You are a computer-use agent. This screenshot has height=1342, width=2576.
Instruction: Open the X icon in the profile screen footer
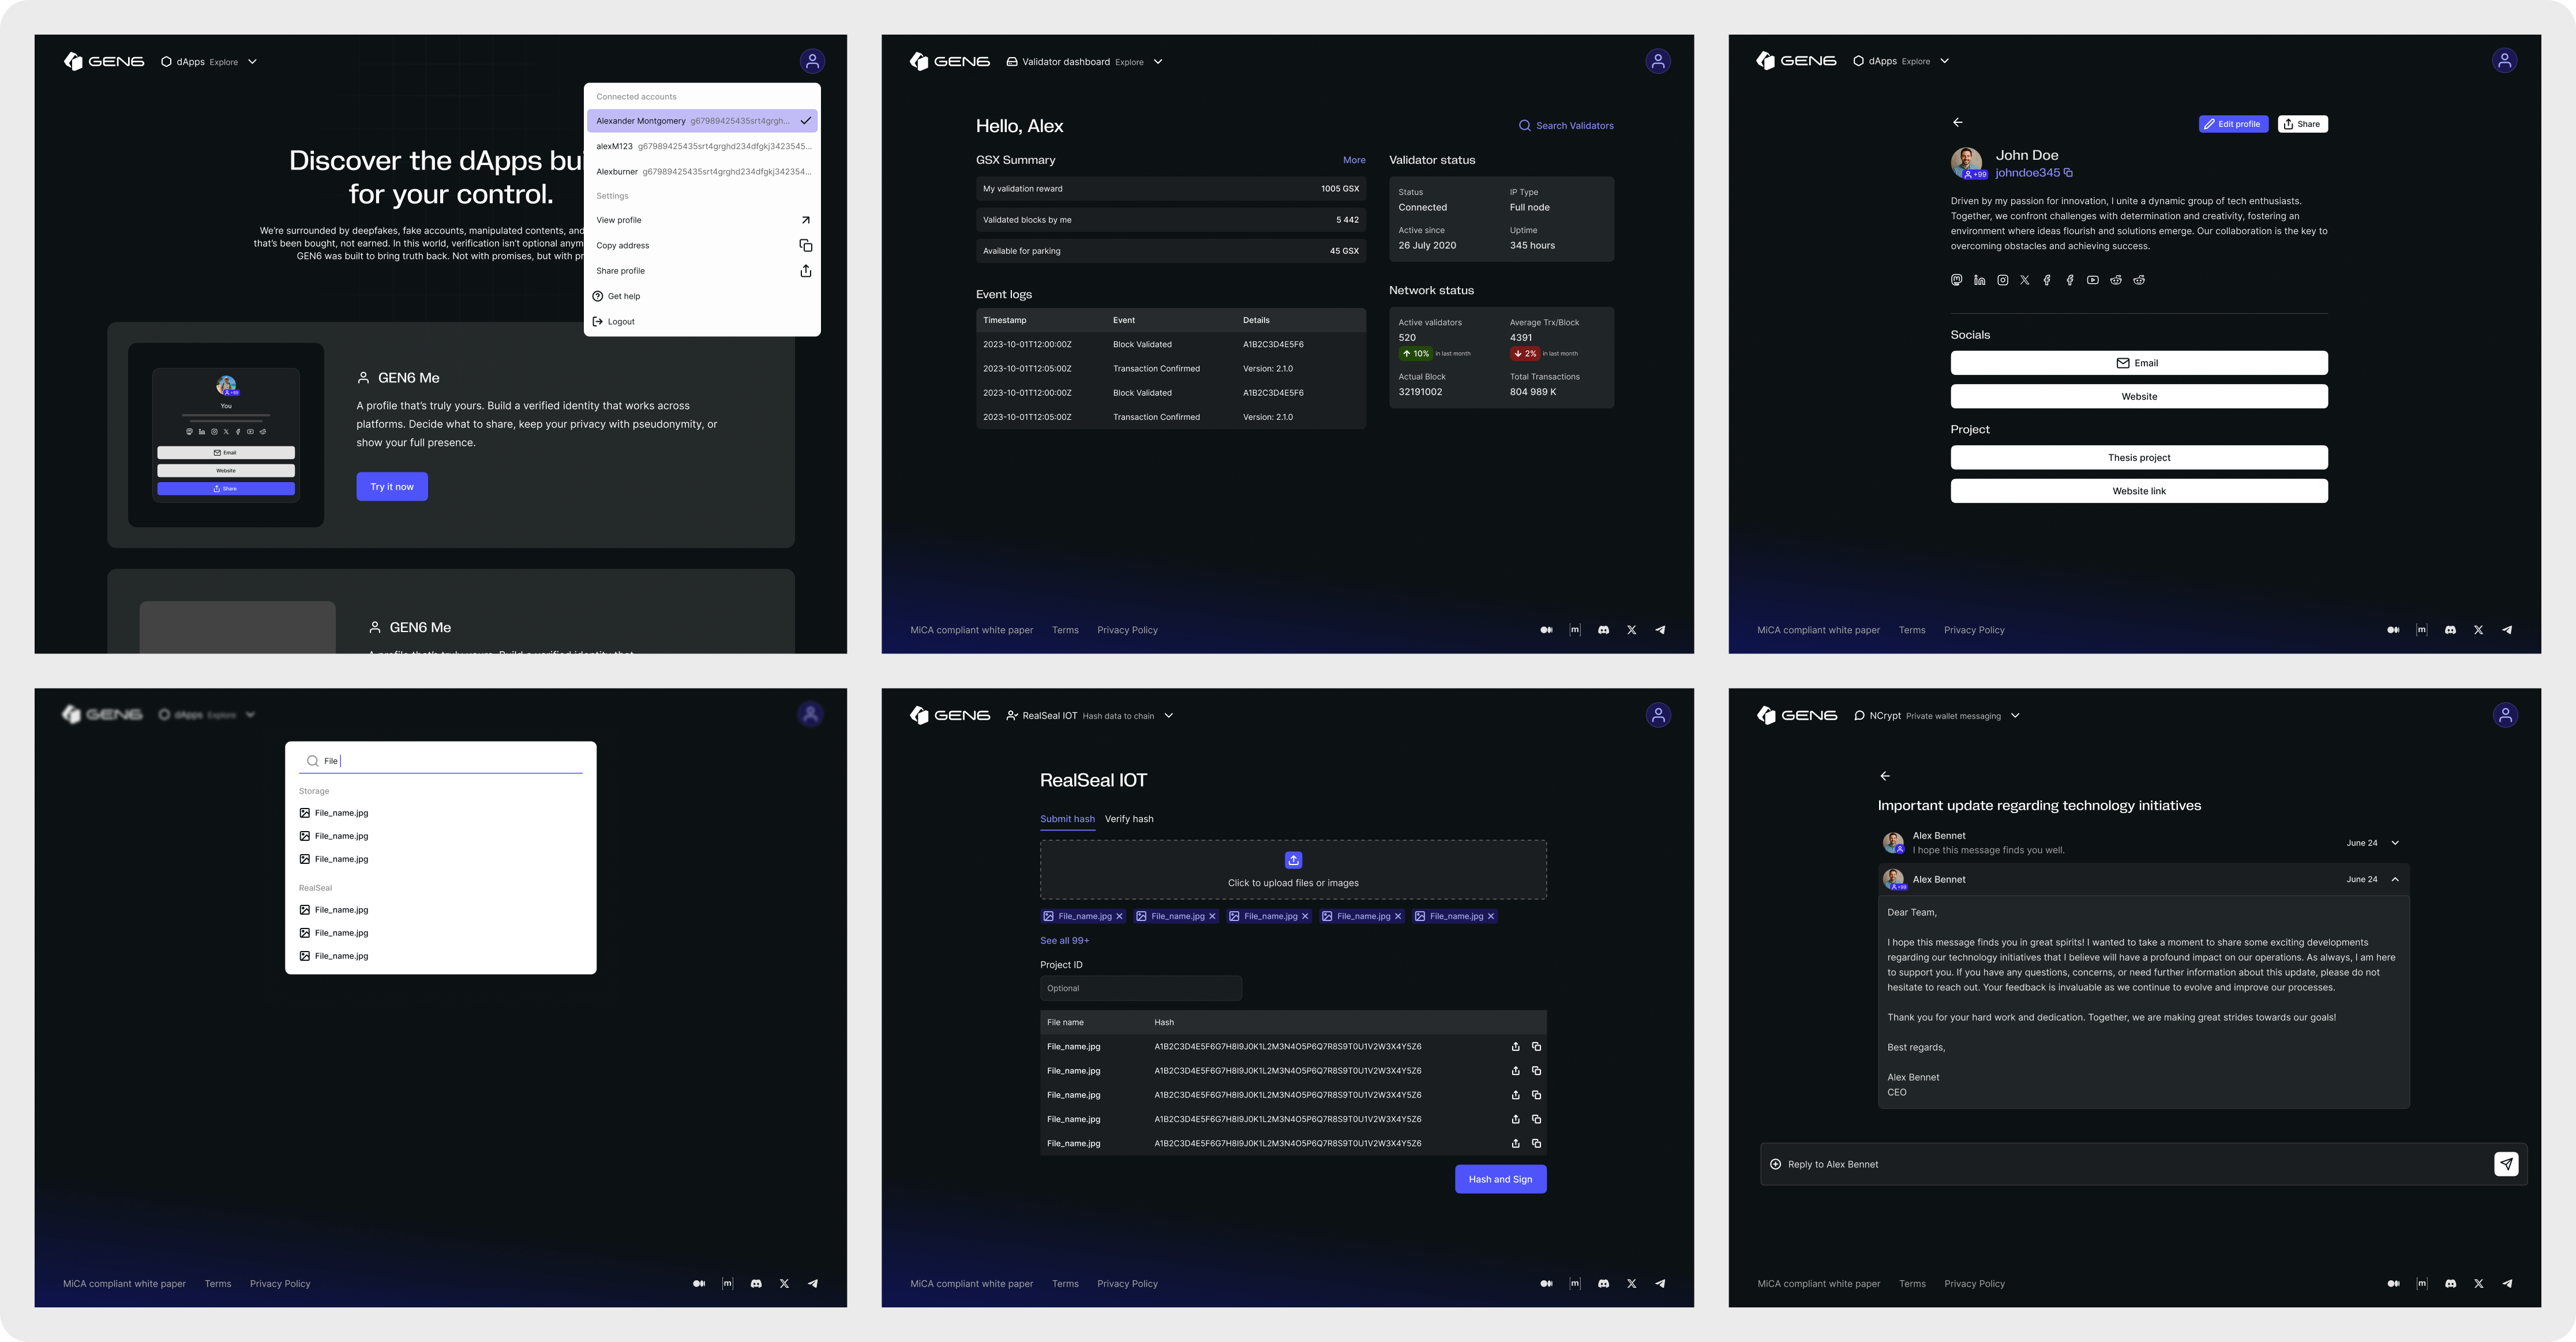click(2478, 630)
